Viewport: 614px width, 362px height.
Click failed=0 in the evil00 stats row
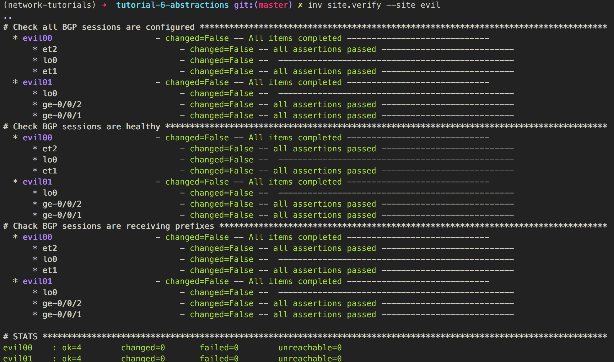219,348
